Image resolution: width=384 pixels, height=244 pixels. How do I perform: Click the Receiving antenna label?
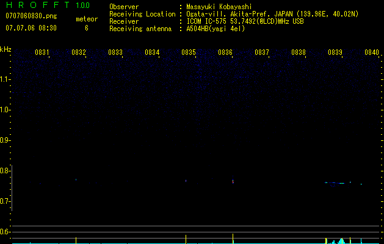(140, 29)
